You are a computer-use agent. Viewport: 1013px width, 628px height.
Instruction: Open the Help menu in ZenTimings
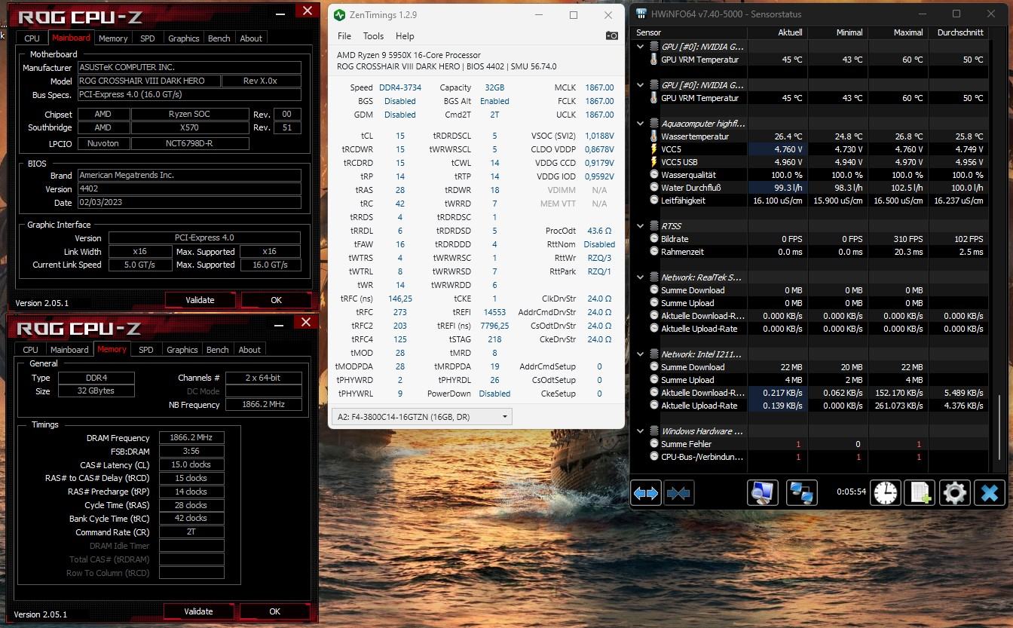tap(405, 36)
